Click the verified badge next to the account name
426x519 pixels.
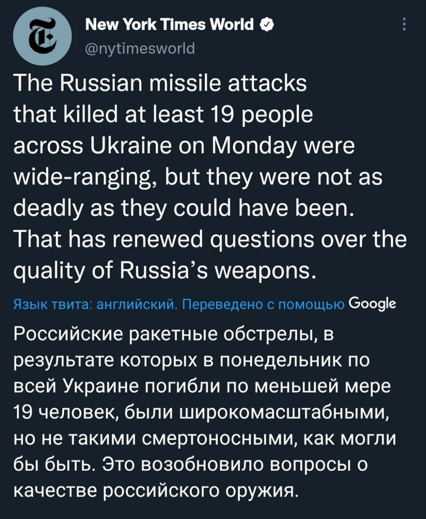[266, 25]
